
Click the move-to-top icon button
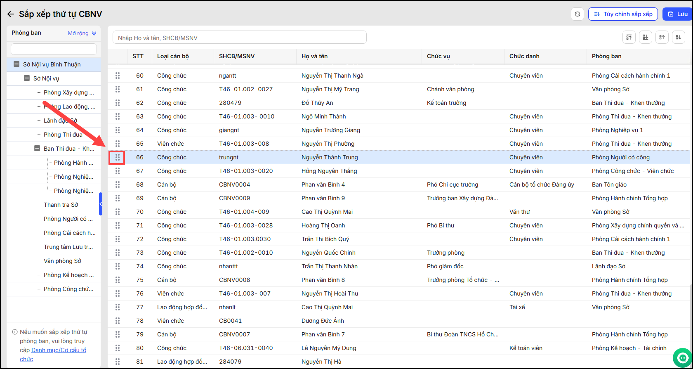pyautogui.click(x=629, y=37)
